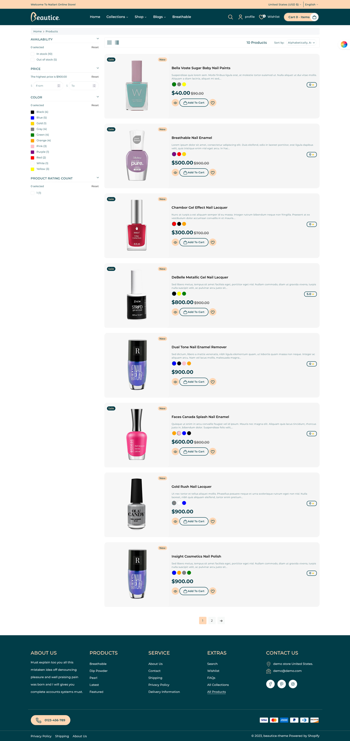Open the search magnifier icon in header

[230, 17]
